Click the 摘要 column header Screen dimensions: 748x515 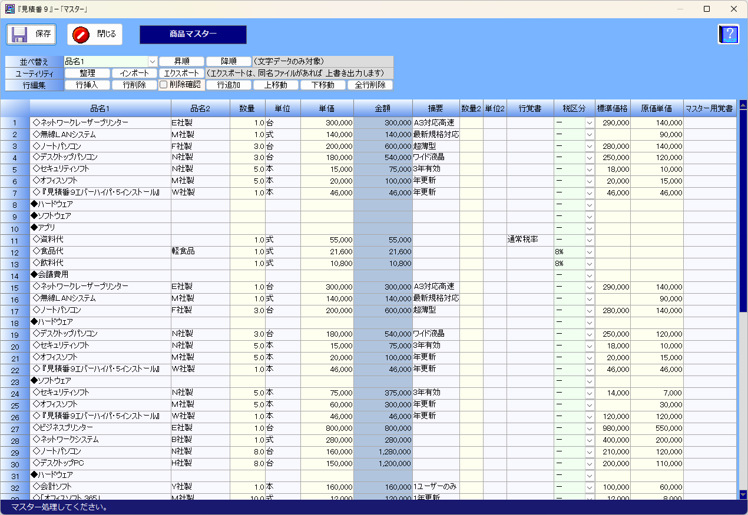tap(436, 108)
